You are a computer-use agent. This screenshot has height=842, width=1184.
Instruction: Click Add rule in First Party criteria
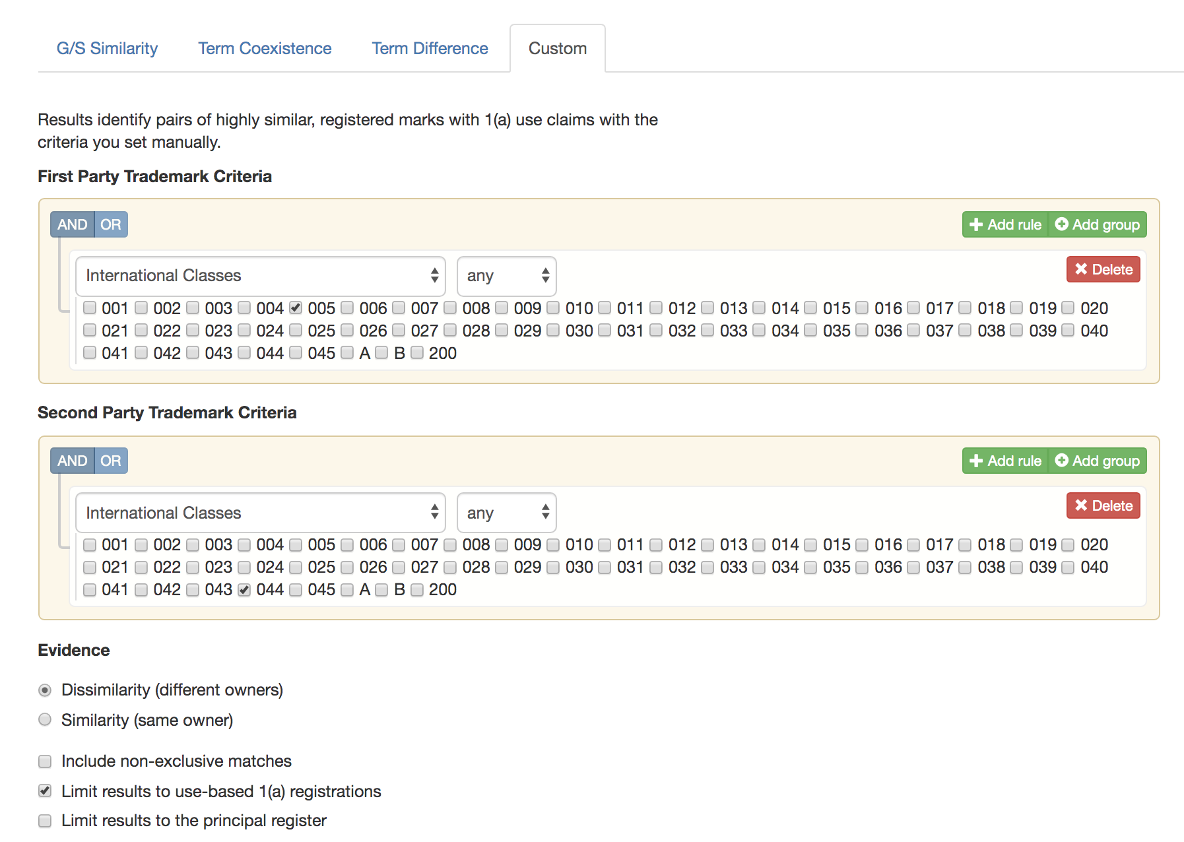pyautogui.click(x=1004, y=224)
